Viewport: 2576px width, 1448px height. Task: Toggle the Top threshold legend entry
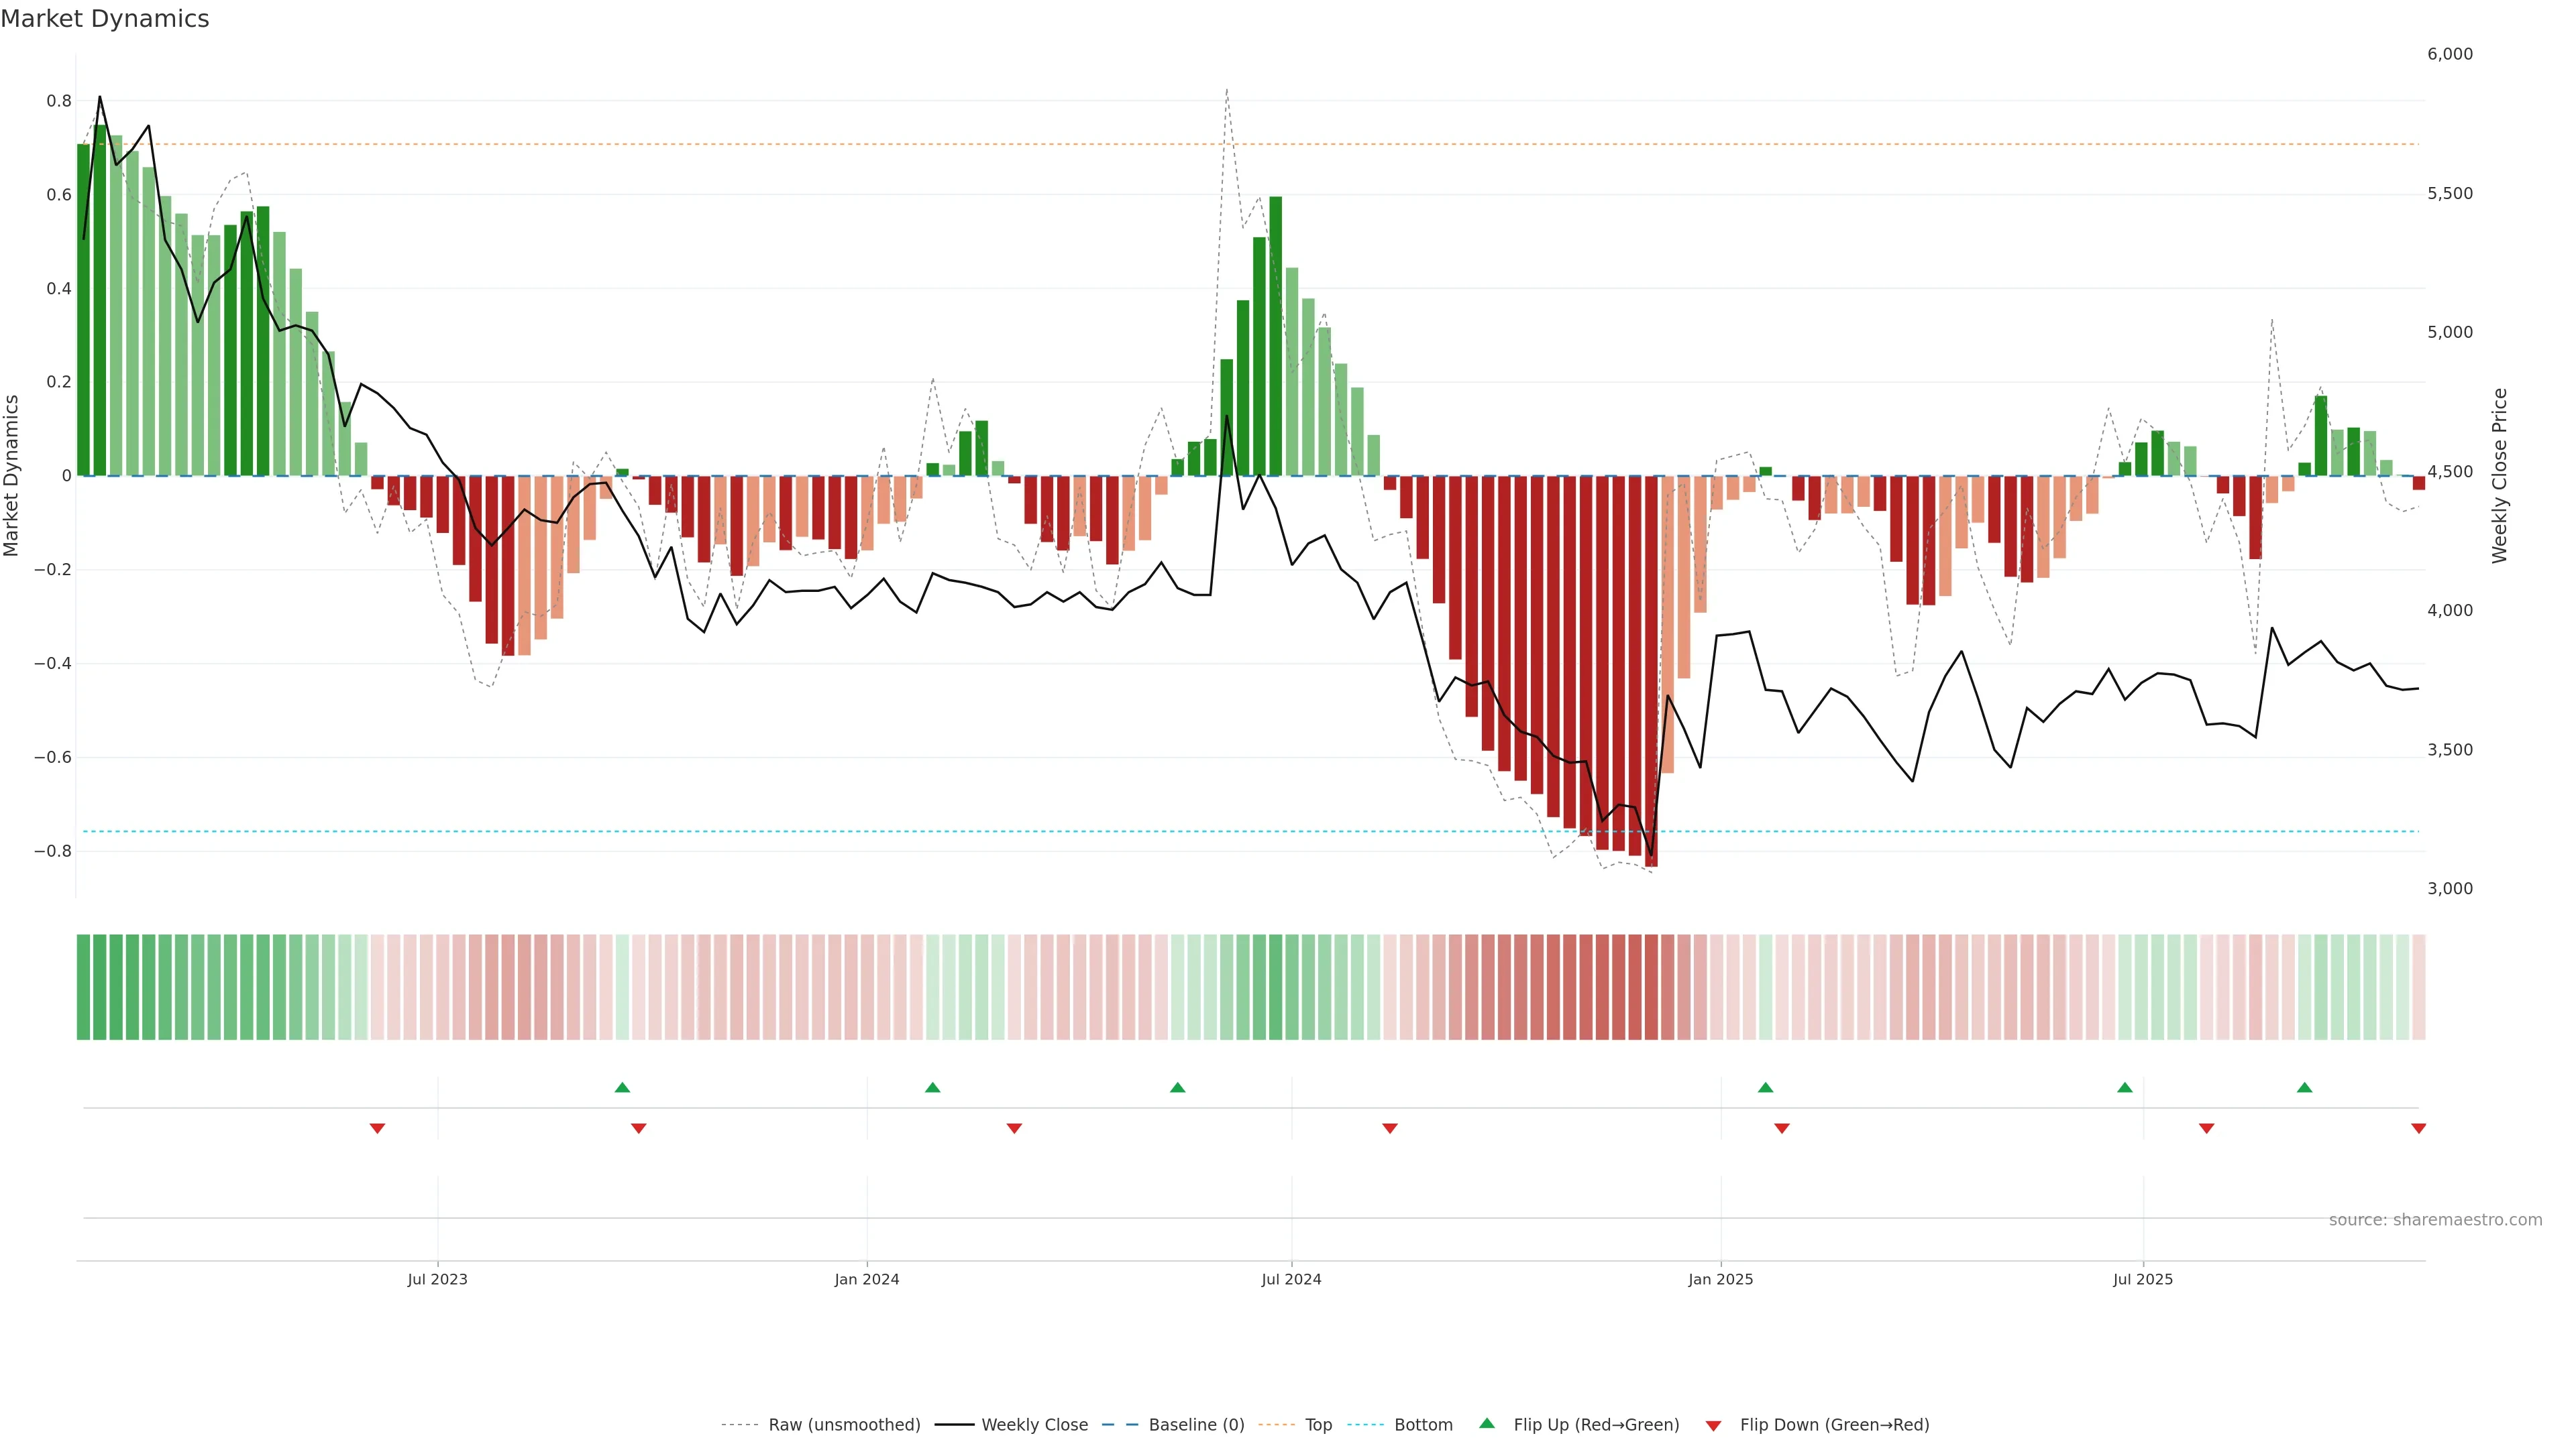coord(1318,1425)
